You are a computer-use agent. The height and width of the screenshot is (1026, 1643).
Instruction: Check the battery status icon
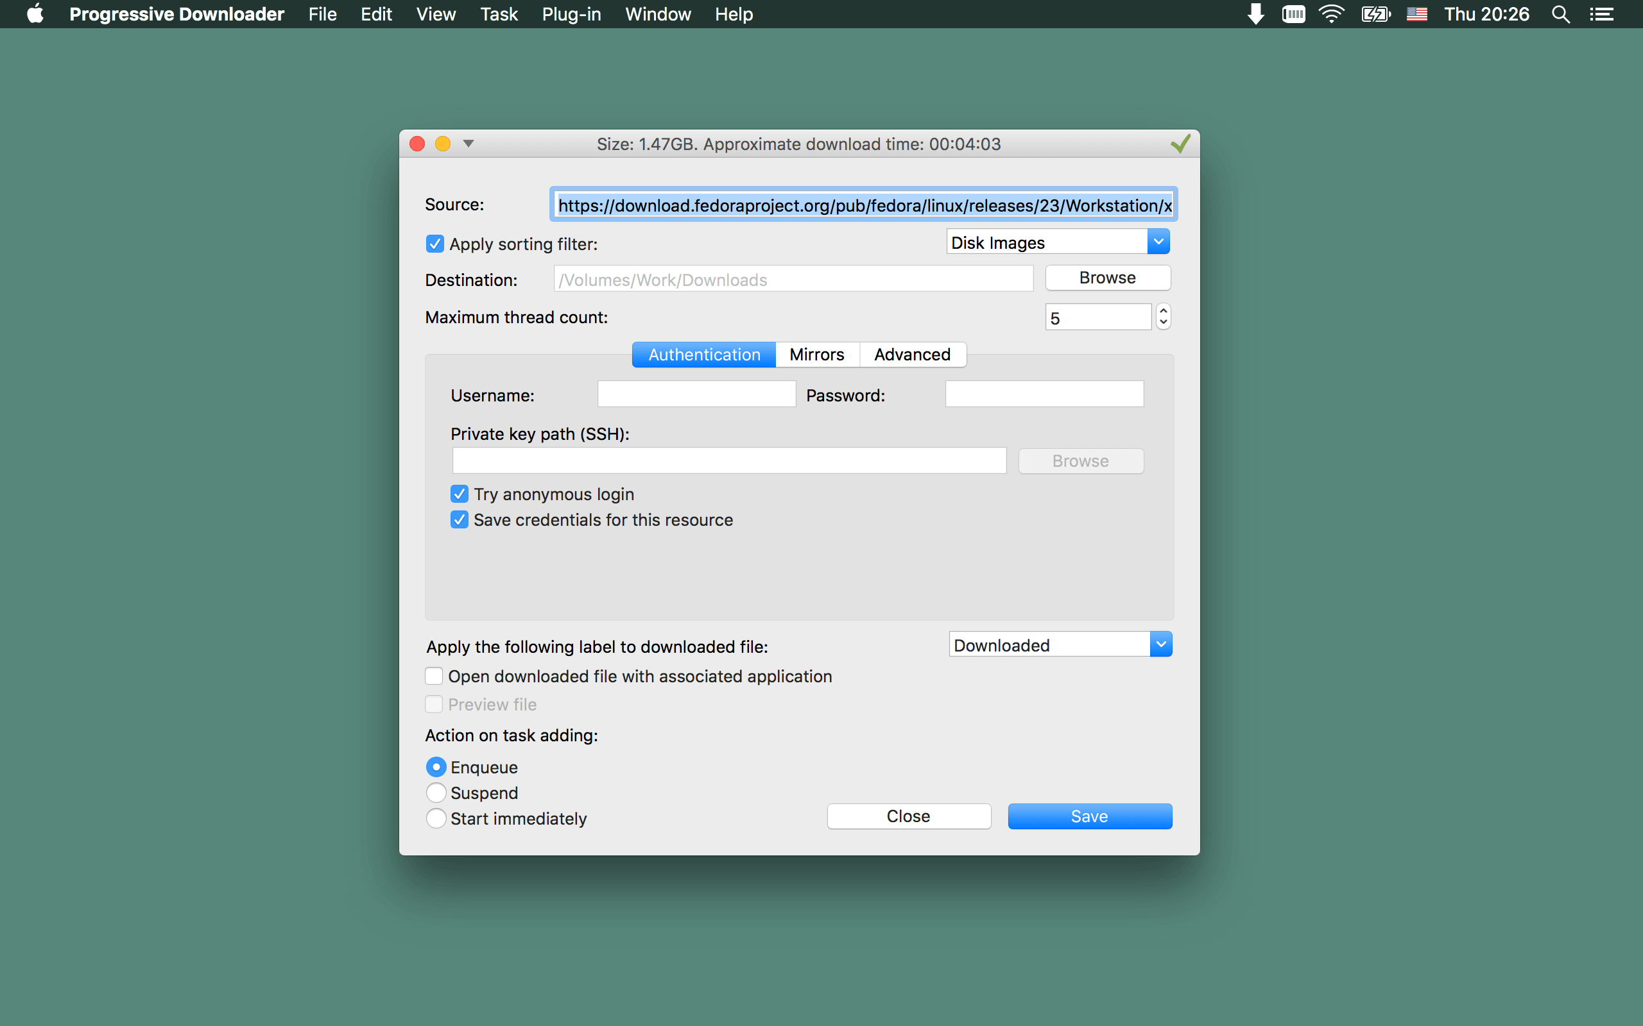coord(1375,13)
